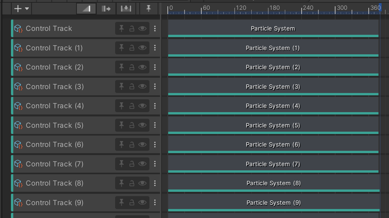Show markers pin on Control Track (5)

click(x=121, y=125)
